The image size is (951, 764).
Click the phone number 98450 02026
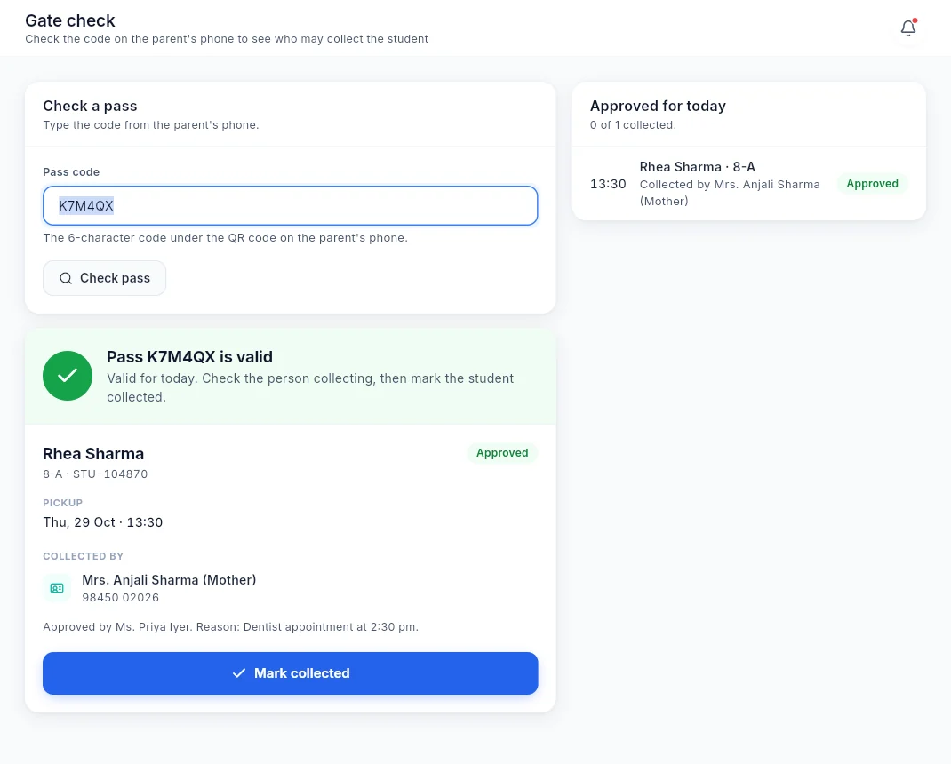pos(121,597)
